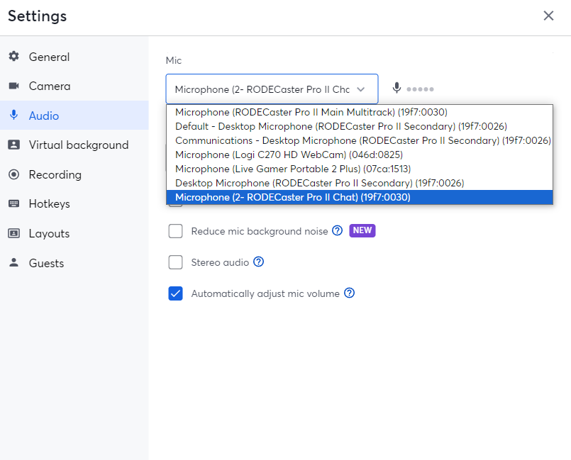
Task: Open the Hotkeys settings tab
Action: pos(74,204)
